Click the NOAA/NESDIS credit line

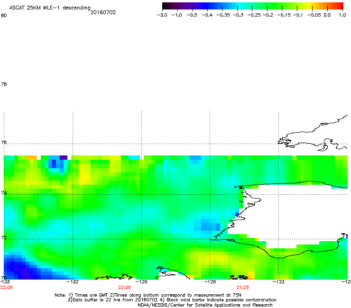[x=205, y=305]
